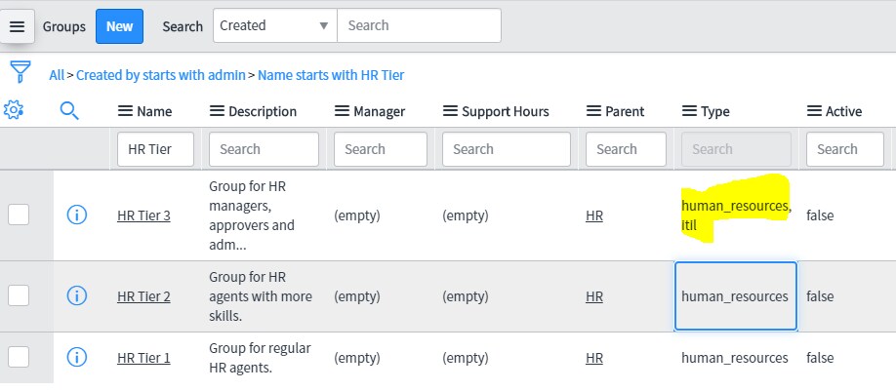
Task: Select the HR Tier 1 row checkbox
Action: tap(19, 357)
